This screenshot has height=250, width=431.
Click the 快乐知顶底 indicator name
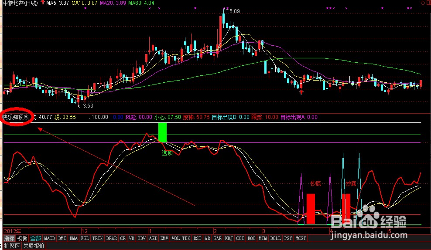15,117
